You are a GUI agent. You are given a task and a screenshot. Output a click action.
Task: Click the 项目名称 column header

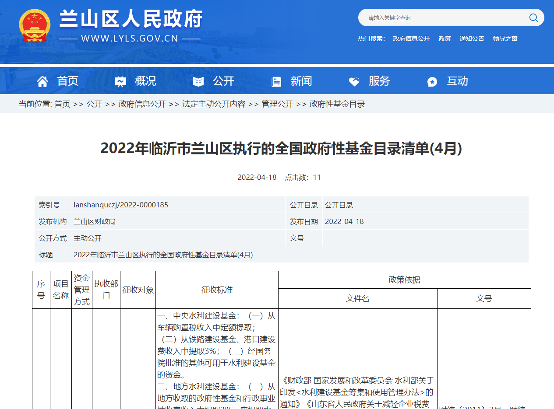(61, 290)
